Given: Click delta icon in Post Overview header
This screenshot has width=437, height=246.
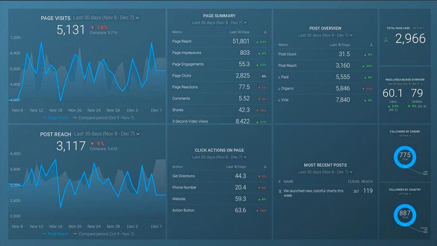Looking at the screenshot, I should tap(371, 45).
